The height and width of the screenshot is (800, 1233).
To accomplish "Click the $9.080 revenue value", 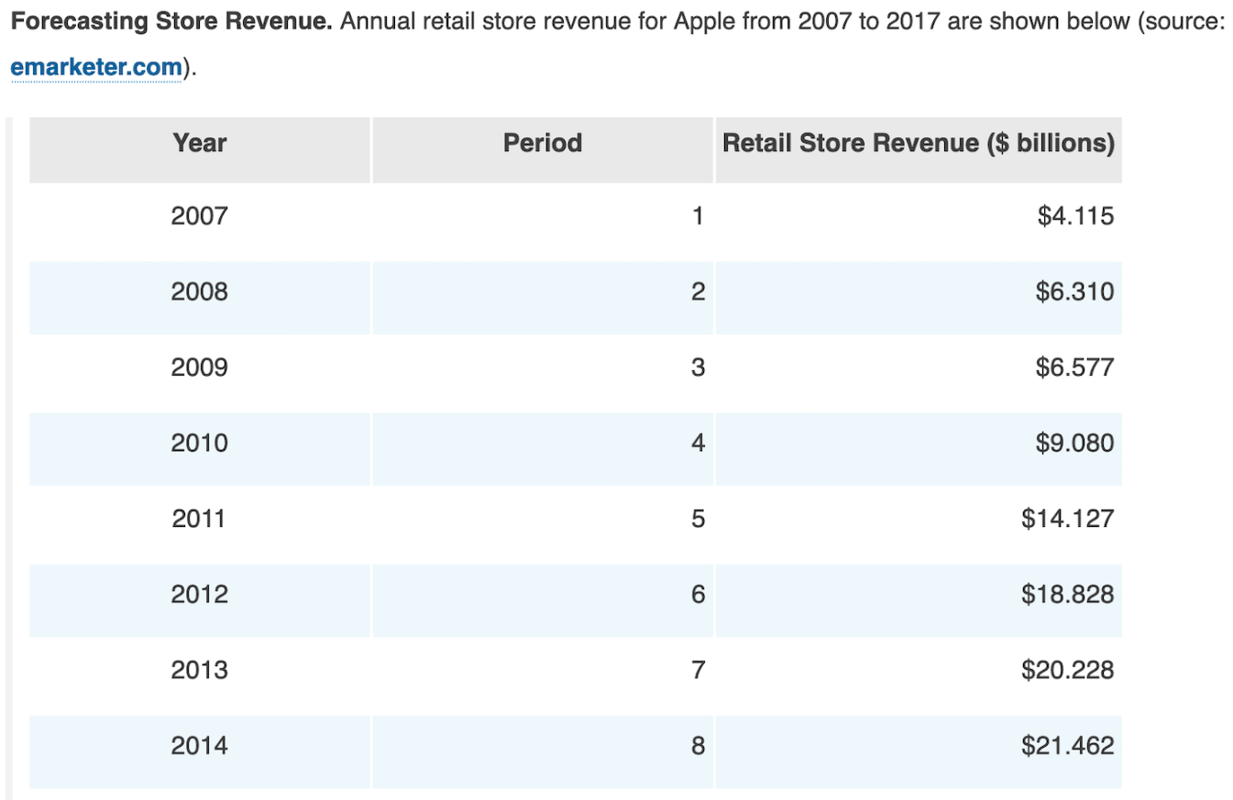I will (x=1075, y=444).
